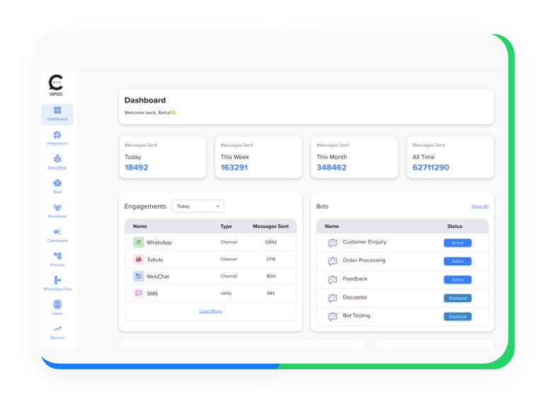Click the 348462 monthly count
The image size is (555, 416).
point(331,168)
